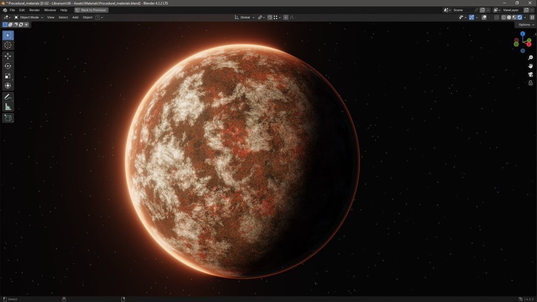Open the Annotate tool
Viewport: 537px width, 302px height.
click(8, 97)
